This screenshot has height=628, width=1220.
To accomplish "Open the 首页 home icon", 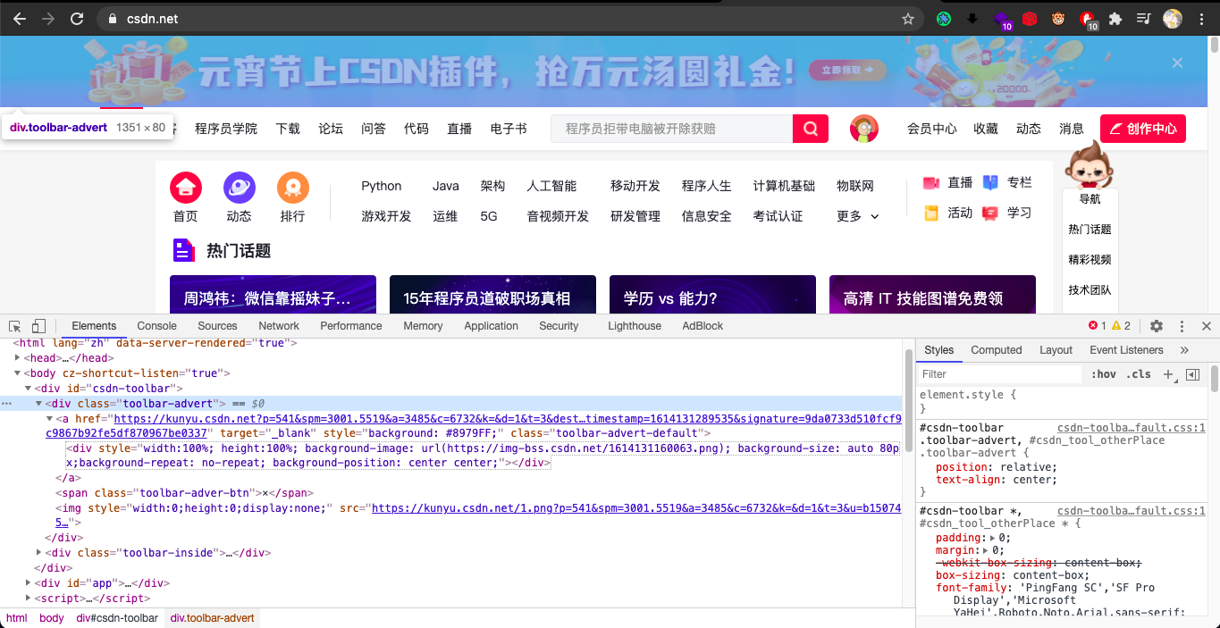I will (186, 188).
